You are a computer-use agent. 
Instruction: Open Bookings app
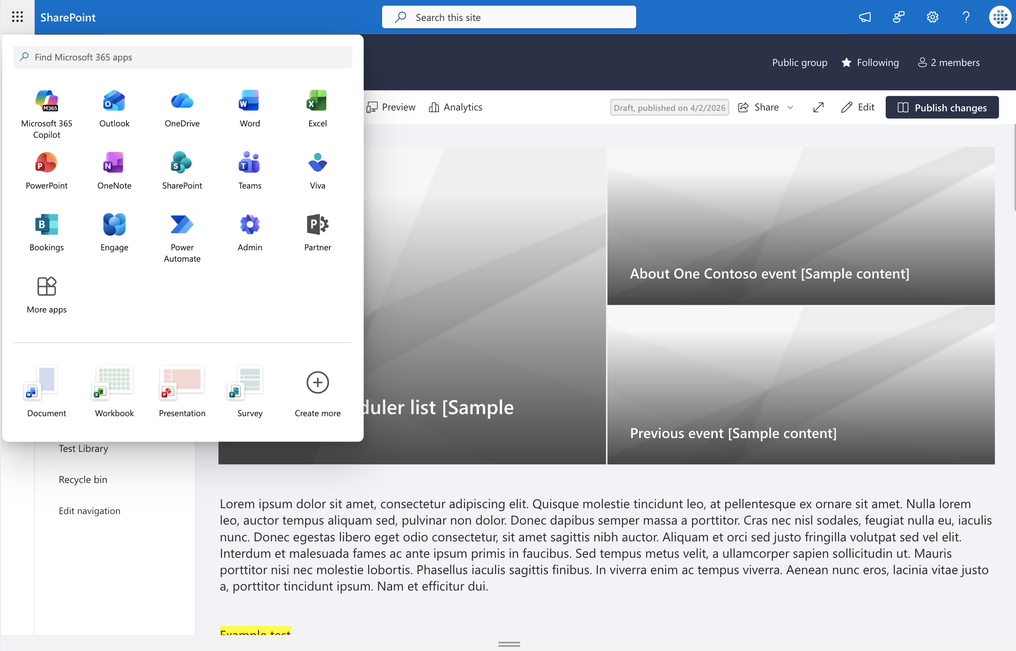click(47, 232)
